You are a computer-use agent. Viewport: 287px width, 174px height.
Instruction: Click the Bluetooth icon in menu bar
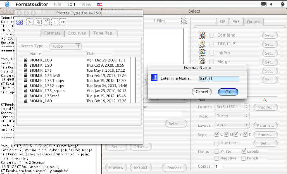(283, 4)
